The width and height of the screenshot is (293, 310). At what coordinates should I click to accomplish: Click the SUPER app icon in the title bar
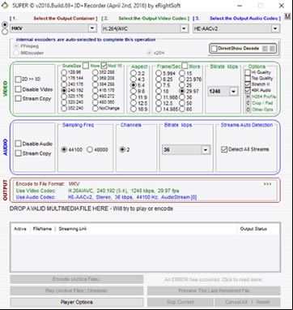click(5, 6)
